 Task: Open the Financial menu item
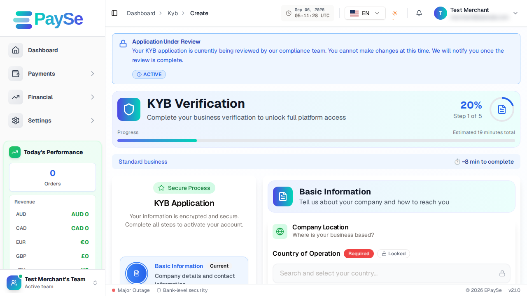pos(53,97)
